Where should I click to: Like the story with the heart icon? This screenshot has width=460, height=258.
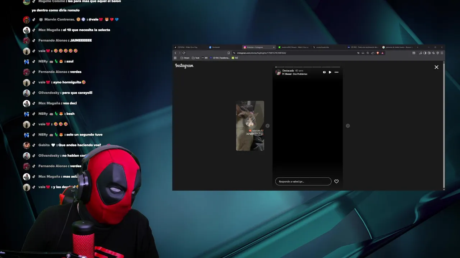tap(336, 181)
